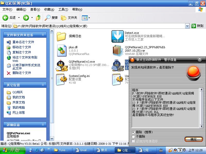The height and width of the screenshot is (154, 206).
Task: Click the email this file icon
Action: pyautogui.click(x=9, y=65)
